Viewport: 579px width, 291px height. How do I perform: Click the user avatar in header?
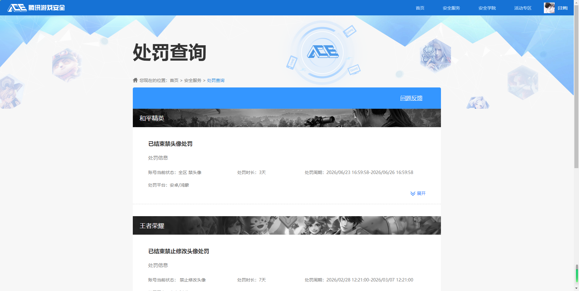coord(549,8)
